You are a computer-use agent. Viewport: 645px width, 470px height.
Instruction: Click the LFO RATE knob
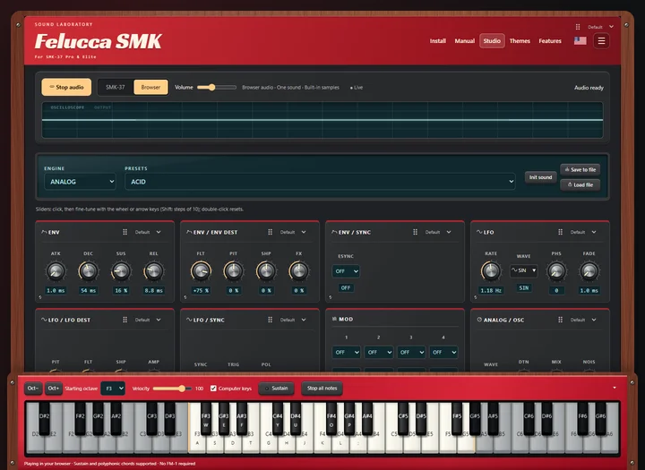491,271
